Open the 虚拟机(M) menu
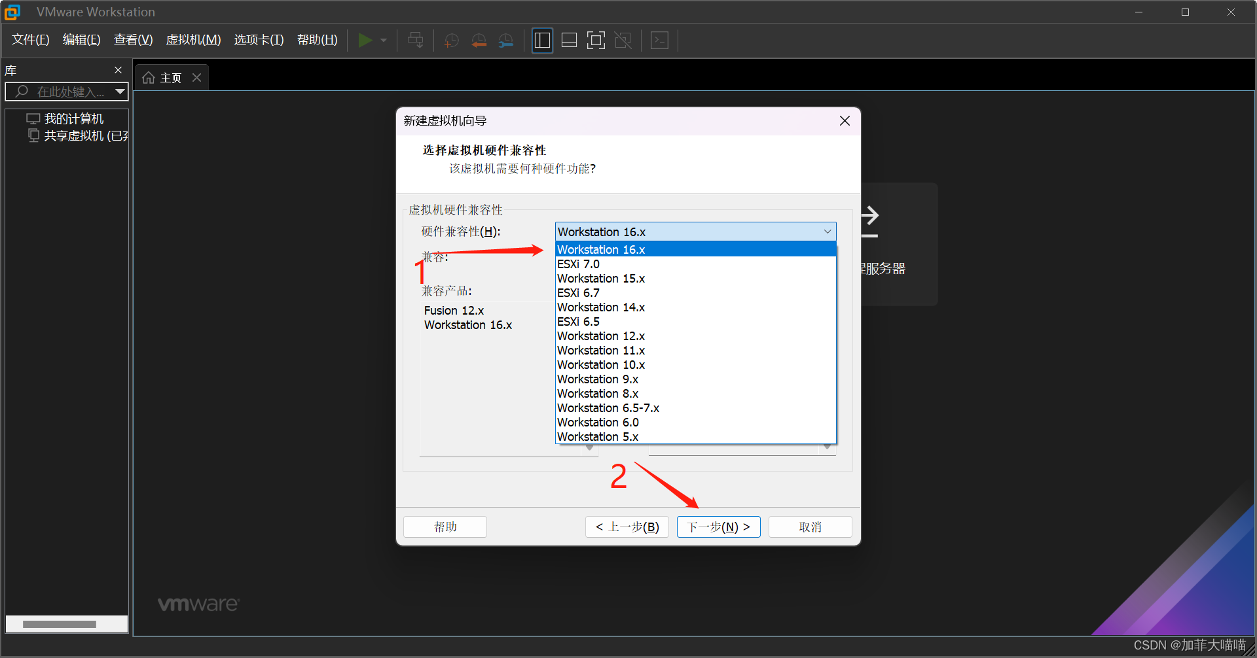The image size is (1257, 658). [194, 40]
